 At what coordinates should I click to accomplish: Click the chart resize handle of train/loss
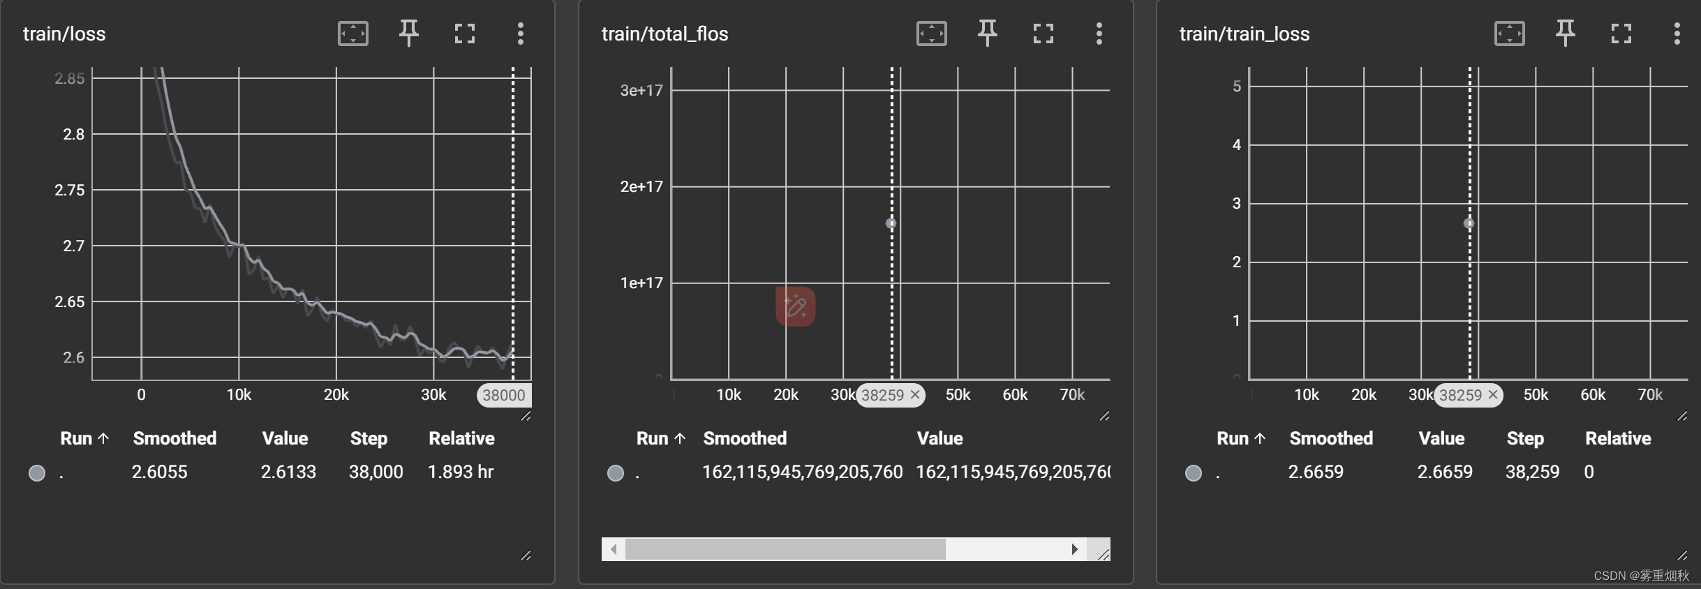[x=526, y=416]
